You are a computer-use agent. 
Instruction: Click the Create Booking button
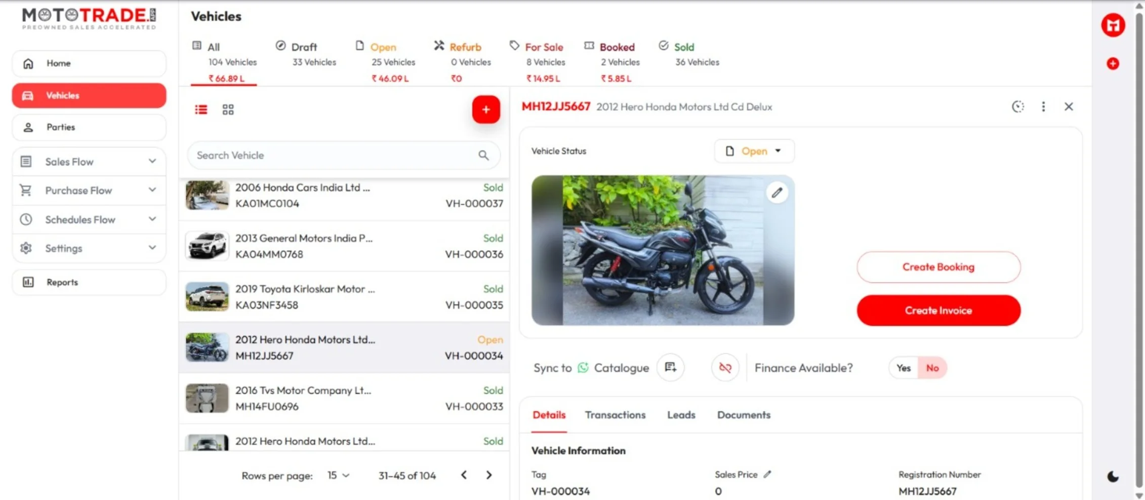938,267
